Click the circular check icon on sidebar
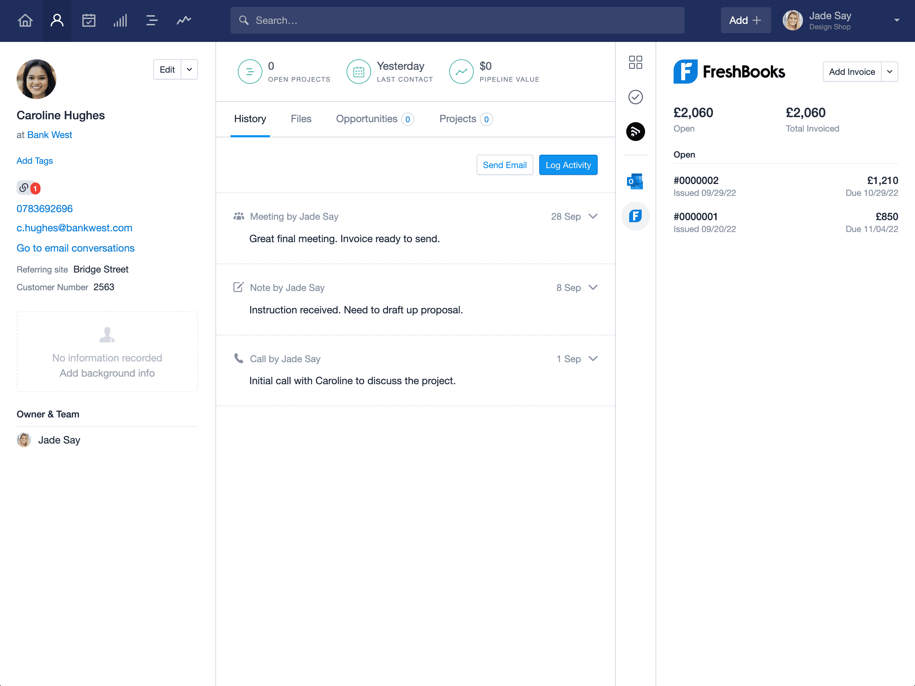This screenshot has width=915, height=686. pos(635,96)
